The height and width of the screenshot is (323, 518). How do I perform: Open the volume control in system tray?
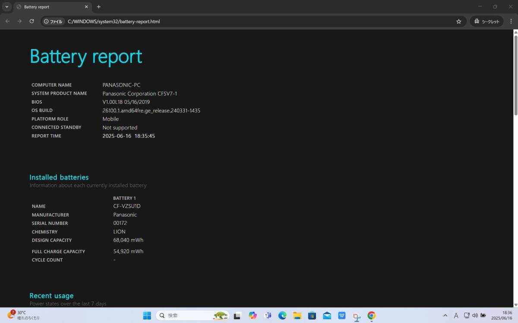[475, 316]
